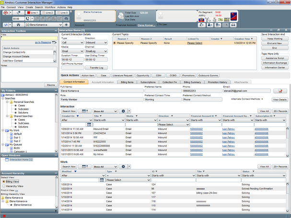
Task: Collapse the Personal Searches tree node
Action: tap(7, 102)
